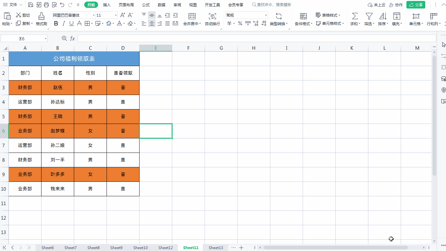The width and height of the screenshot is (446, 251).
Task: Click the font color A swatch
Action: [119, 23]
